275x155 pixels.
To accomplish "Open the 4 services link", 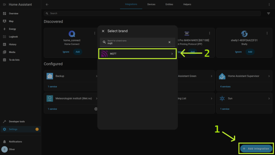I will (x=225, y=87).
